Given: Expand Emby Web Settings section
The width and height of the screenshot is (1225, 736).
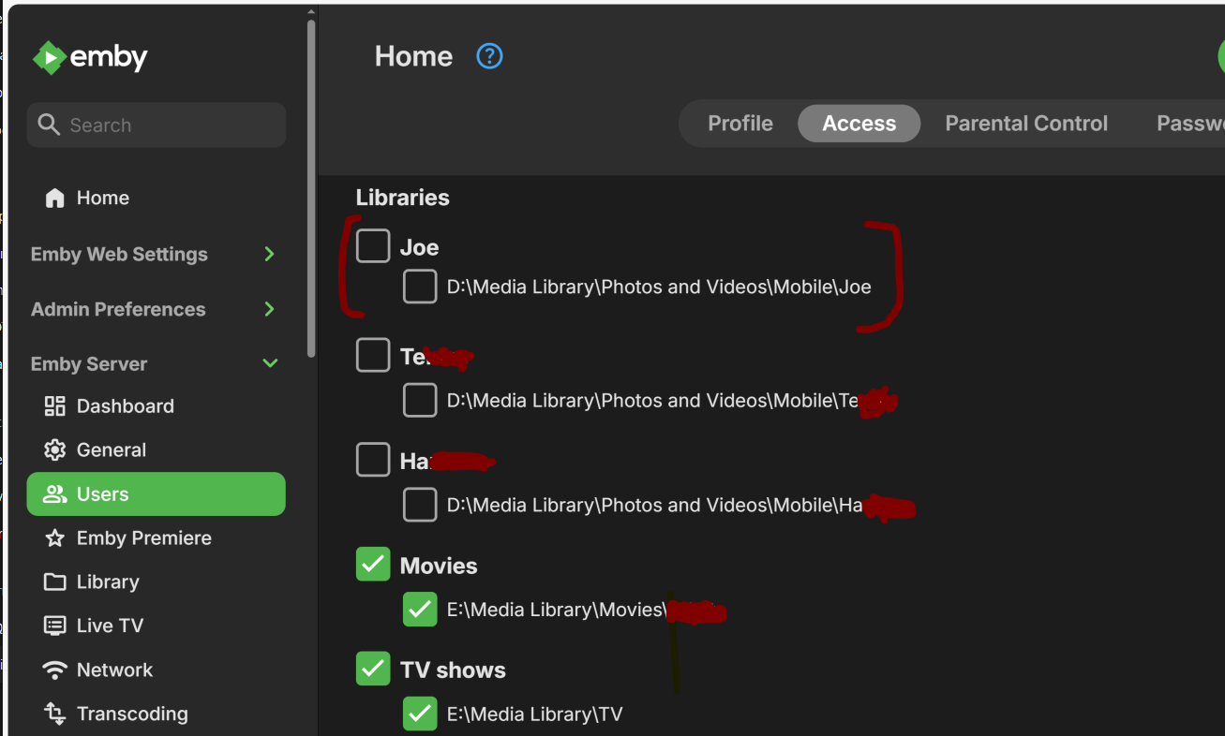Looking at the screenshot, I should [x=269, y=254].
